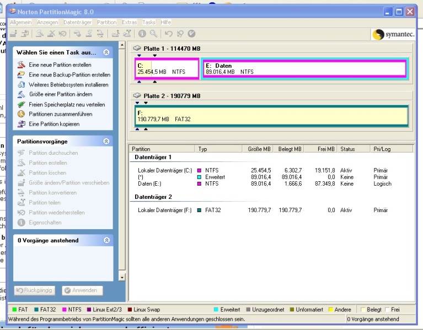Click the delete partition toolbar icon
This screenshot has width=423, height=330.
click(51, 34)
